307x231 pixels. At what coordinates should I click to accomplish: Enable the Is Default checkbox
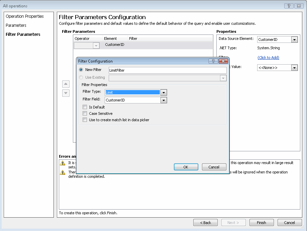tap(85, 107)
